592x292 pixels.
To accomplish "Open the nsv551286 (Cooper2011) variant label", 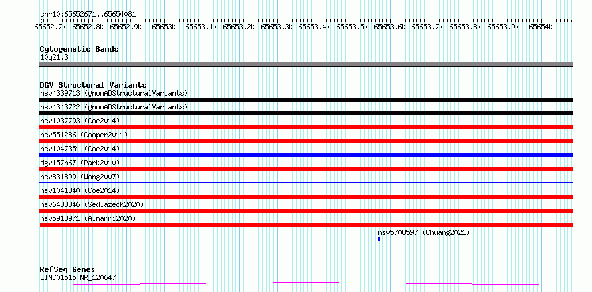I will coord(84,135).
